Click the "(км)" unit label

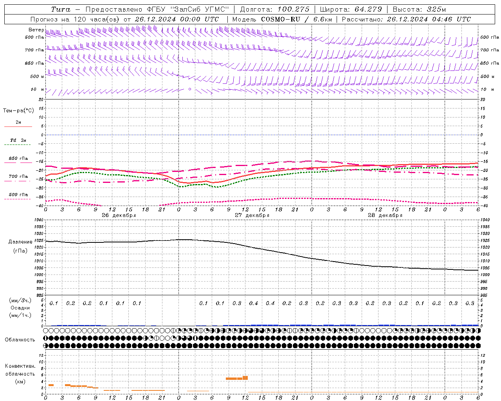point(20,381)
